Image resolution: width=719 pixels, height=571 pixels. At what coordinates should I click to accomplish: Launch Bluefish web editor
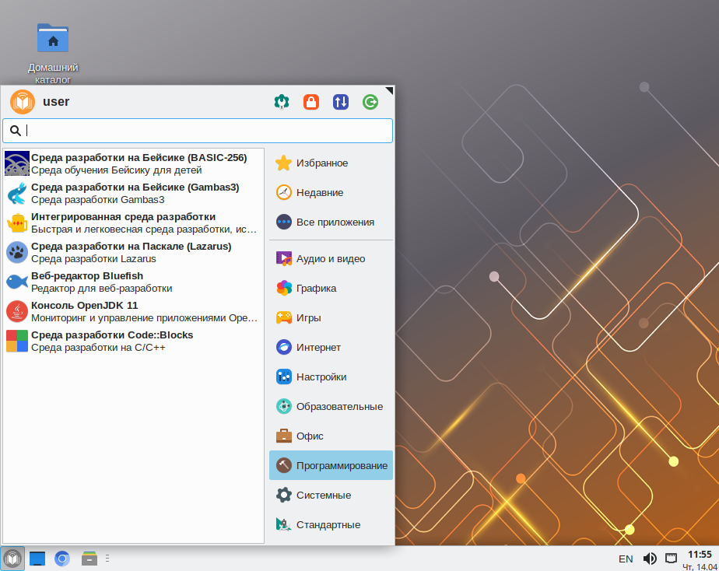point(133,282)
